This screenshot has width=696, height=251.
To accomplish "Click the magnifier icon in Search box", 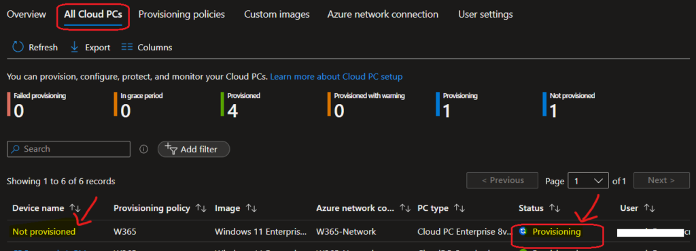I will 16,149.
